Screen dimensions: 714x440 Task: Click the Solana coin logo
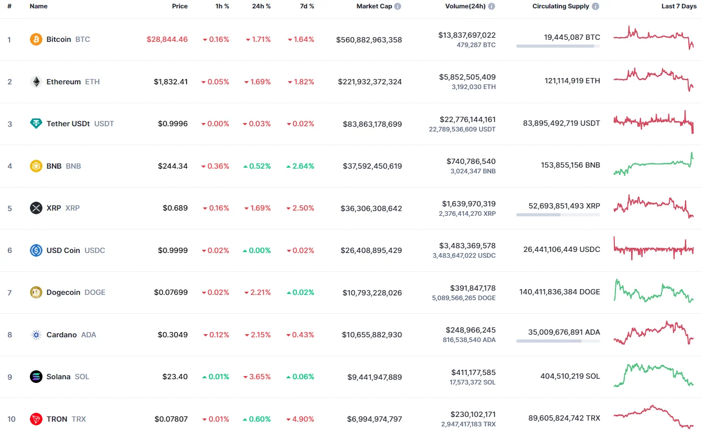click(36, 377)
